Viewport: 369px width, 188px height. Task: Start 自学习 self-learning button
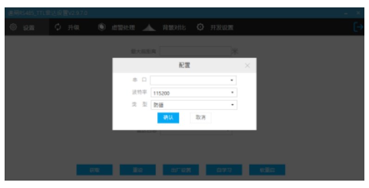click(x=224, y=170)
